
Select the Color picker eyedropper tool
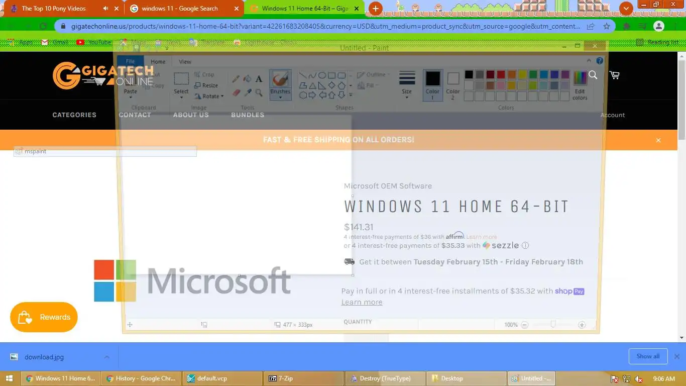pos(247,92)
